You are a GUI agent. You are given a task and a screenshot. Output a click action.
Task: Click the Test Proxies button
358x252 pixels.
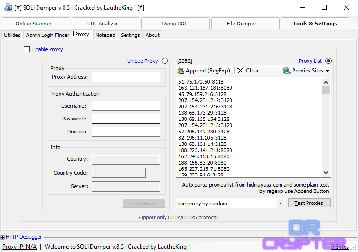[x=309, y=203]
